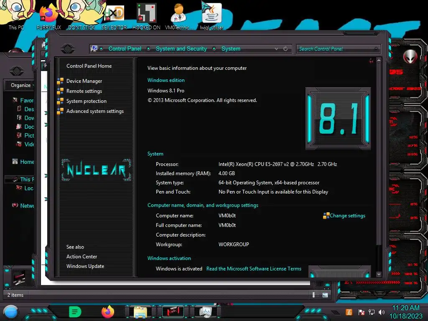The height and width of the screenshot is (321, 428).
Task: Click shield icon beside Advanced system settings
Action: (60, 111)
